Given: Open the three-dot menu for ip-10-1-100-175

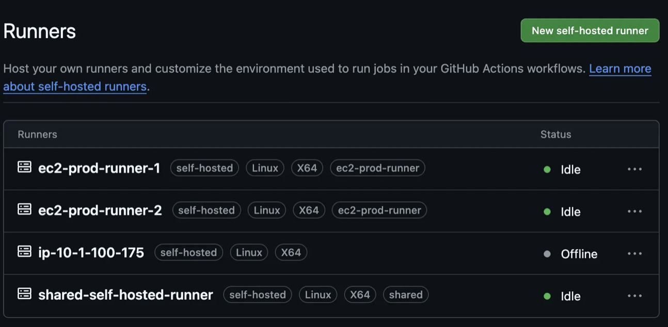Looking at the screenshot, I should tap(634, 254).
